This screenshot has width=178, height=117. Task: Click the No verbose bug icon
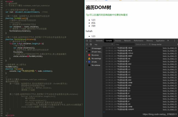(x=89, y=65)
